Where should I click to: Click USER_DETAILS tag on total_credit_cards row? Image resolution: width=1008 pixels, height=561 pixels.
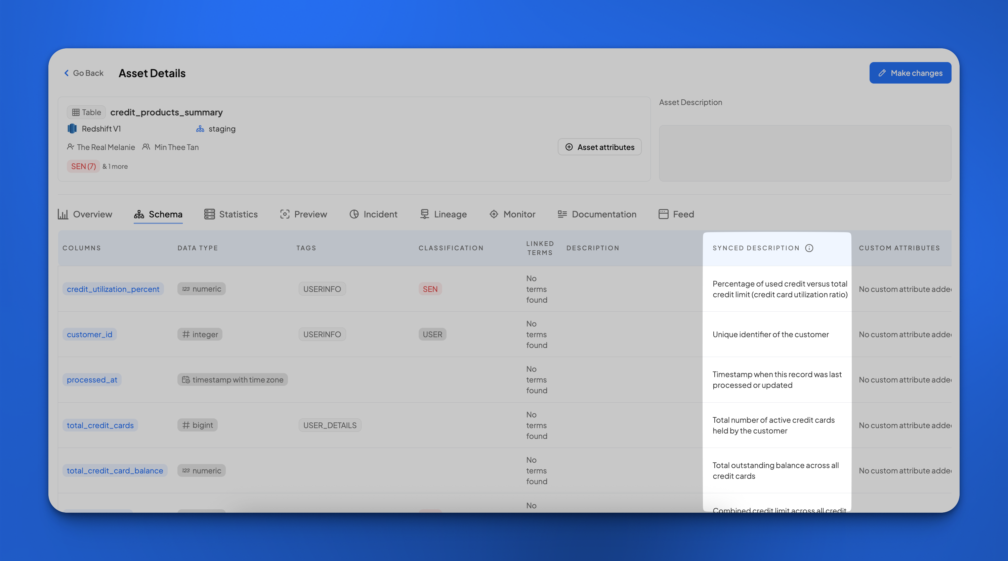(330, 425)
